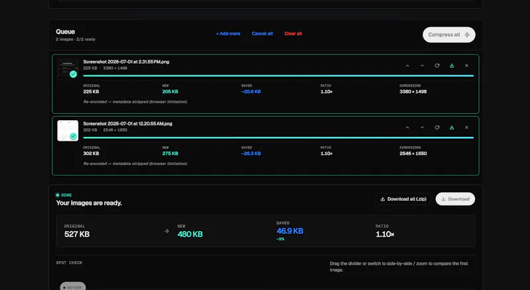Cancel all queued compressions
The width and height of the screenshot is (530, 290).
click(x=262, y=34)
